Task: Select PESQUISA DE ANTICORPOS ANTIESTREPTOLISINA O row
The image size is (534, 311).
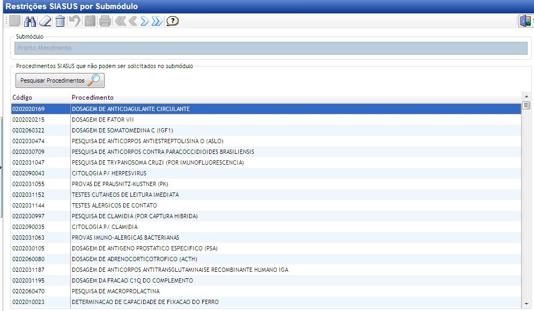Action: [266, 141]
